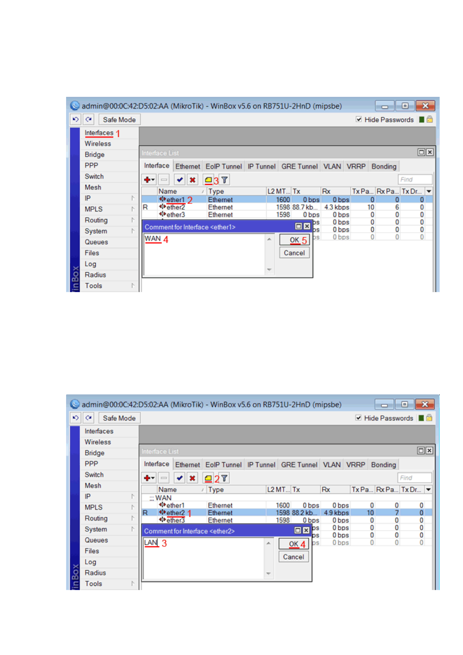The width and height of the screenshot is (463, 655).
Task: Open Interfaces menu in upper WinBox sidebar
Action: click(x=99, y=133)
